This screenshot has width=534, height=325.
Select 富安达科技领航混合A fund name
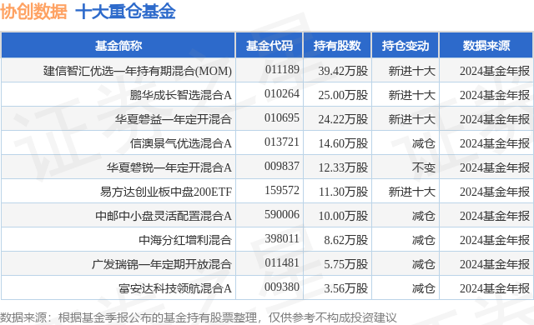click(175, 288)
